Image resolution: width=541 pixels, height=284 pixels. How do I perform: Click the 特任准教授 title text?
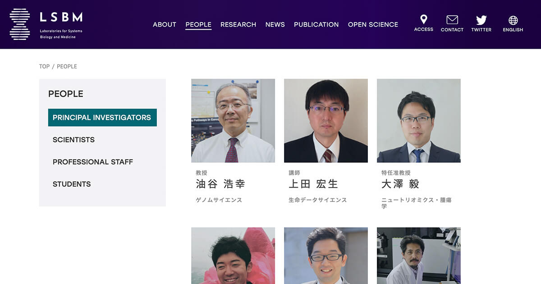[396, 173]
